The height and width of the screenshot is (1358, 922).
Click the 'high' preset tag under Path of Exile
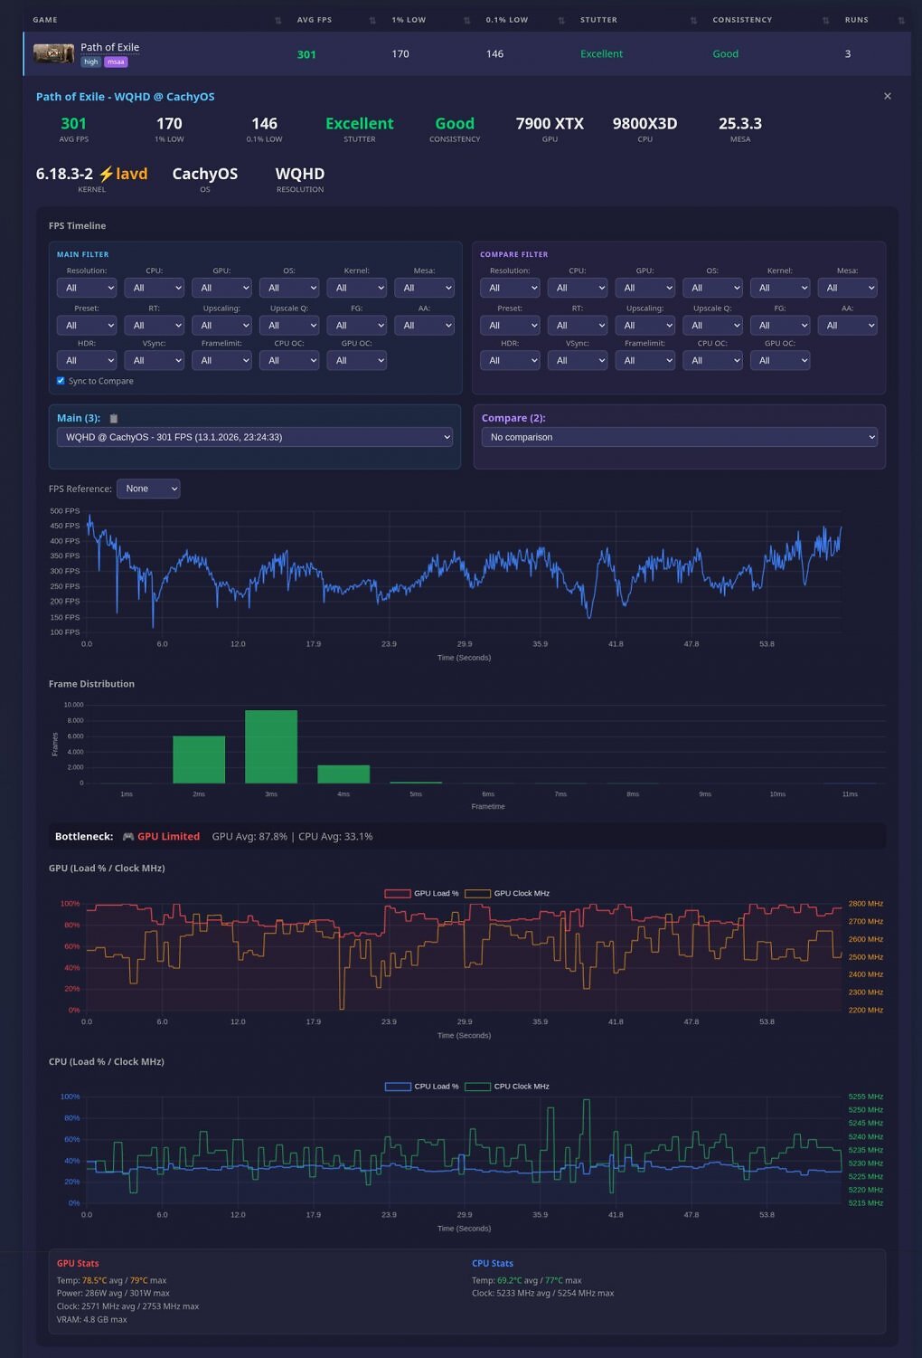click(x=91, y=62)
